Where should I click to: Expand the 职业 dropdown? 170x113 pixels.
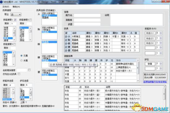[x=16, y=14]
